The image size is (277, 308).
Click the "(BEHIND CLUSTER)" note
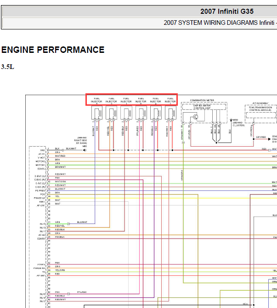(238, 124)
